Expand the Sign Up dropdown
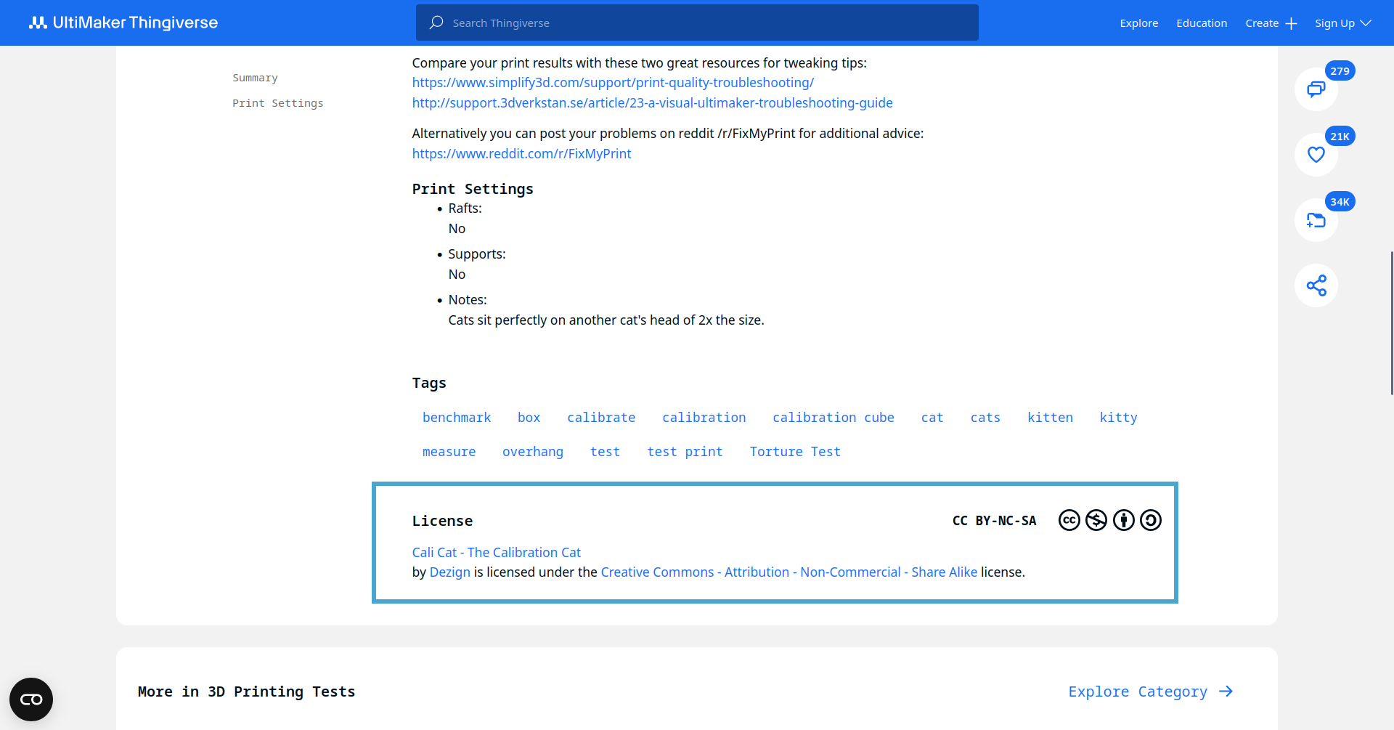Image resolution: width=1394 pixels, height=730 pixels. (1342, 23)
